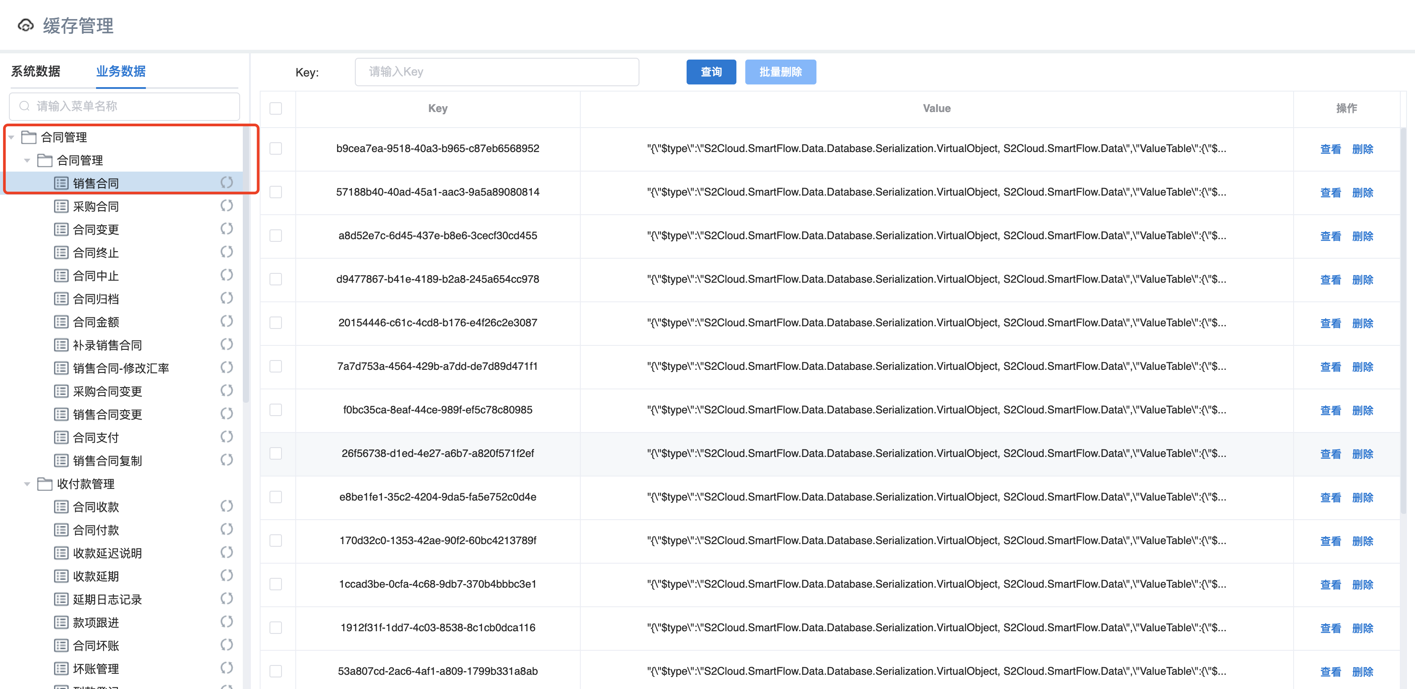This screenshot has height=689, width=1415.
Task: Focus the 请输入Key input field
Action: click(497, 72)
